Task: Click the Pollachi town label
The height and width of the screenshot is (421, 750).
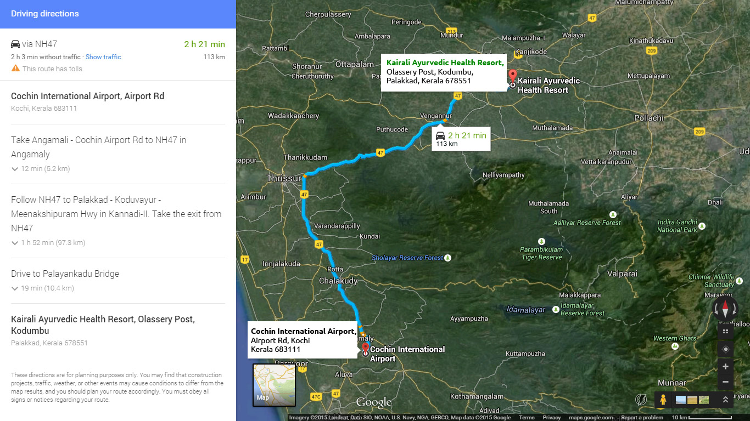Action: pos(649,118)
